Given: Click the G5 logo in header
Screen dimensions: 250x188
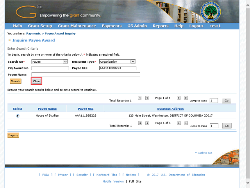Looking at the screenshot, I should tap(29, 11).
